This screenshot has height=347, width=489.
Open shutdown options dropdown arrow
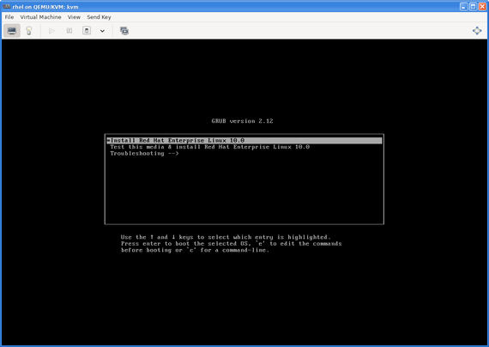tap(102, 31)
